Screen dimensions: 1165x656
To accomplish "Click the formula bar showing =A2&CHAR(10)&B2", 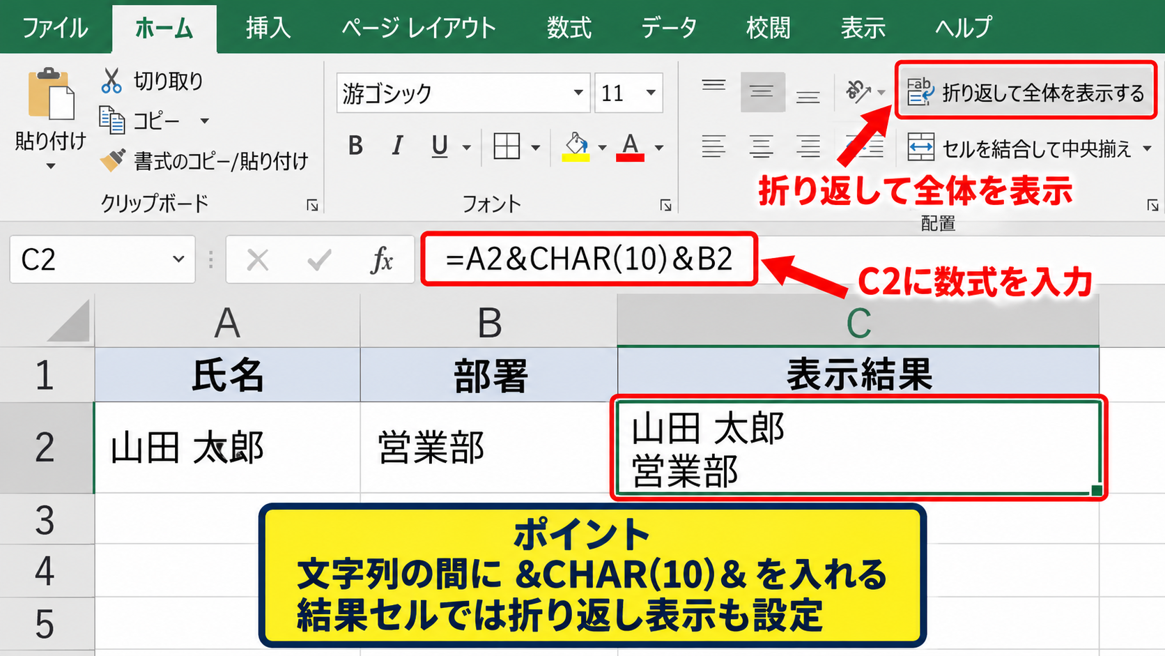I will 589,259.
